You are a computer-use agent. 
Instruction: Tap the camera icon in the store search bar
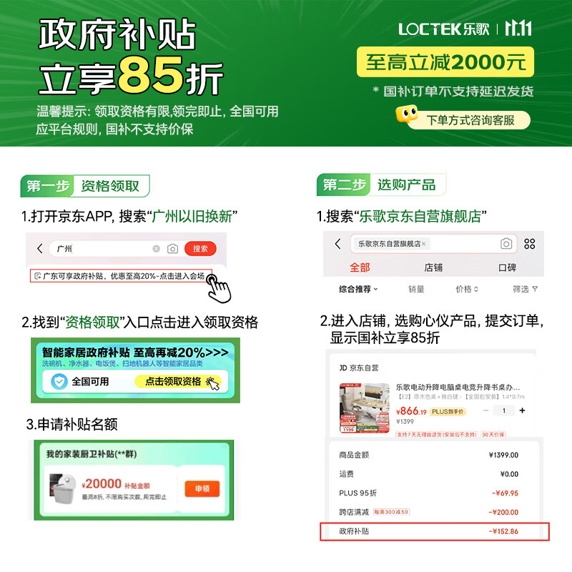pyautogui.click(x=506, y=244)
